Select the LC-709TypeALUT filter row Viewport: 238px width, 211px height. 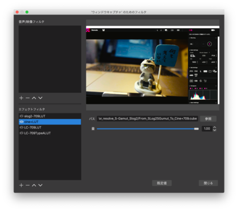point(50,133)
